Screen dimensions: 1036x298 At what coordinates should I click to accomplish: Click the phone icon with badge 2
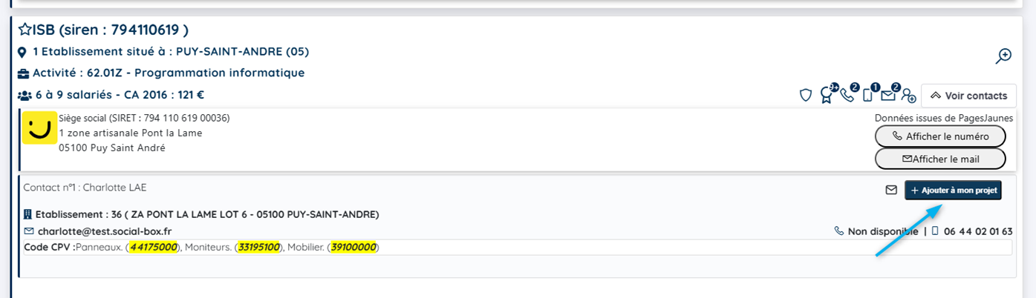point(847,95)
